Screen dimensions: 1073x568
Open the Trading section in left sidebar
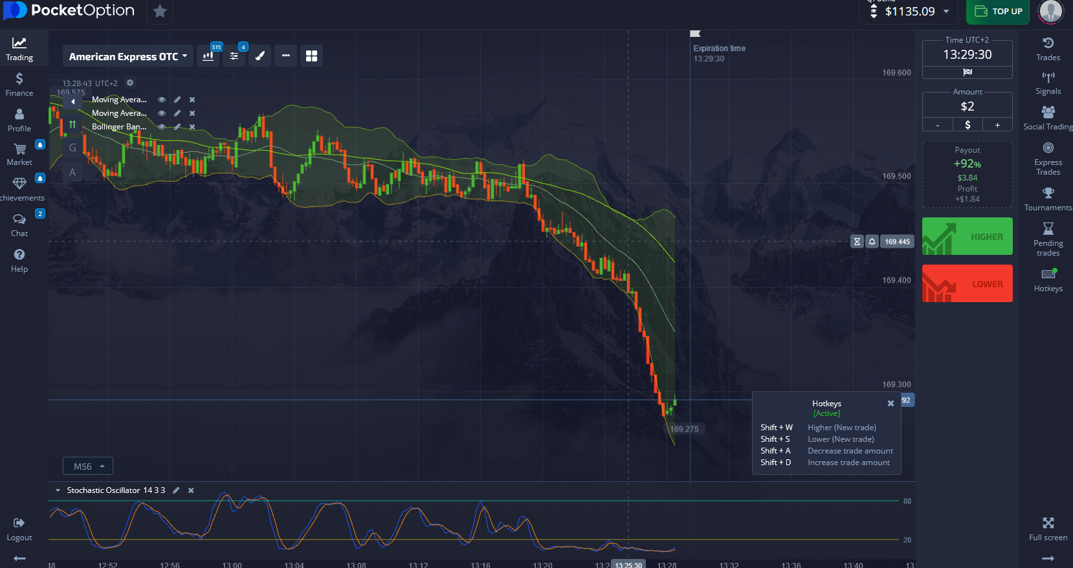tap(19, 49)
